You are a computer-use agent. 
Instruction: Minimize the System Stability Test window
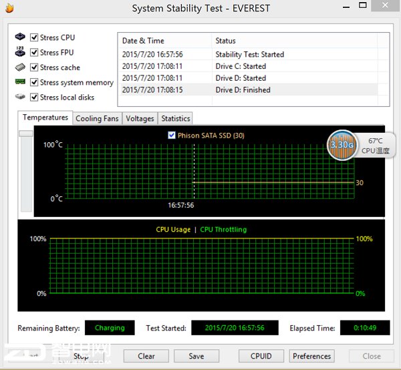346,7
